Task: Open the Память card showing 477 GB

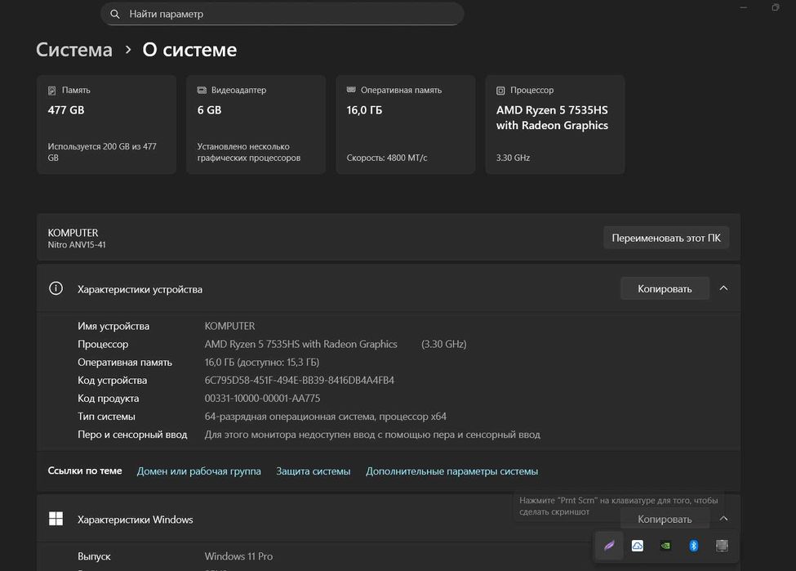Action: (107, 124)
